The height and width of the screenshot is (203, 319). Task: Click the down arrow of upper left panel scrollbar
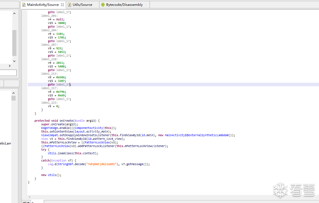pyautogui.click(x=14, y=61)
